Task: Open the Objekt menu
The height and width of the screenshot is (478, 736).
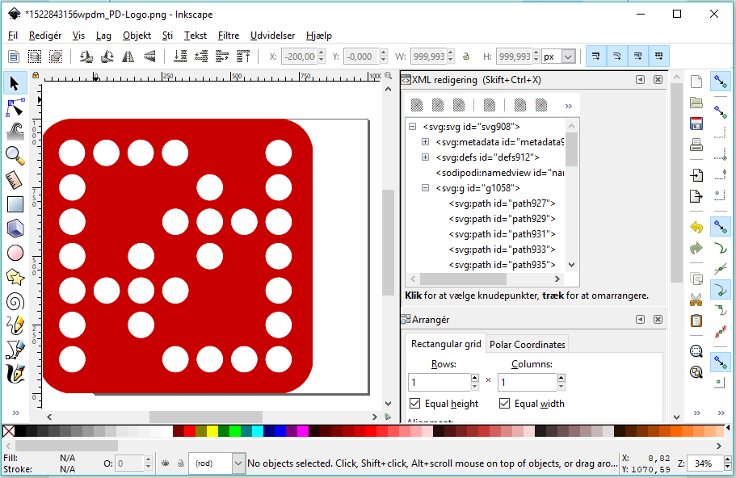Action: [137, 36]
